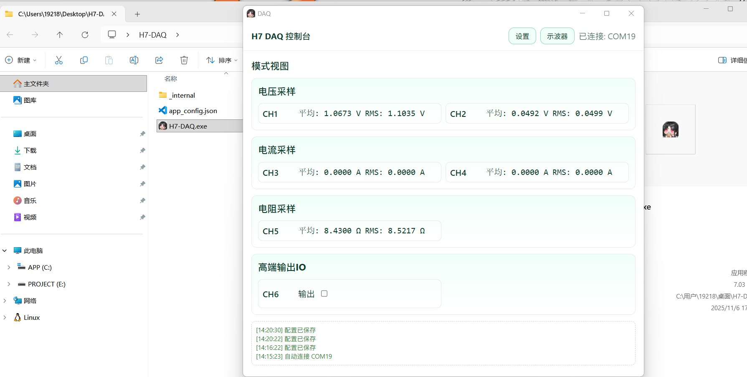
Task: Click the 名称 column header
Action: click(x=171, y=78)
